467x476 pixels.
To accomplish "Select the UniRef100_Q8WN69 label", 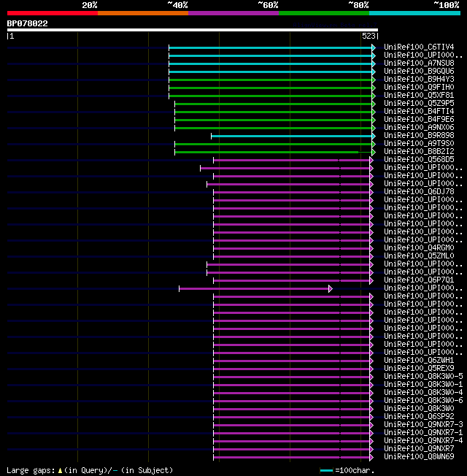I will coord(419,456).
